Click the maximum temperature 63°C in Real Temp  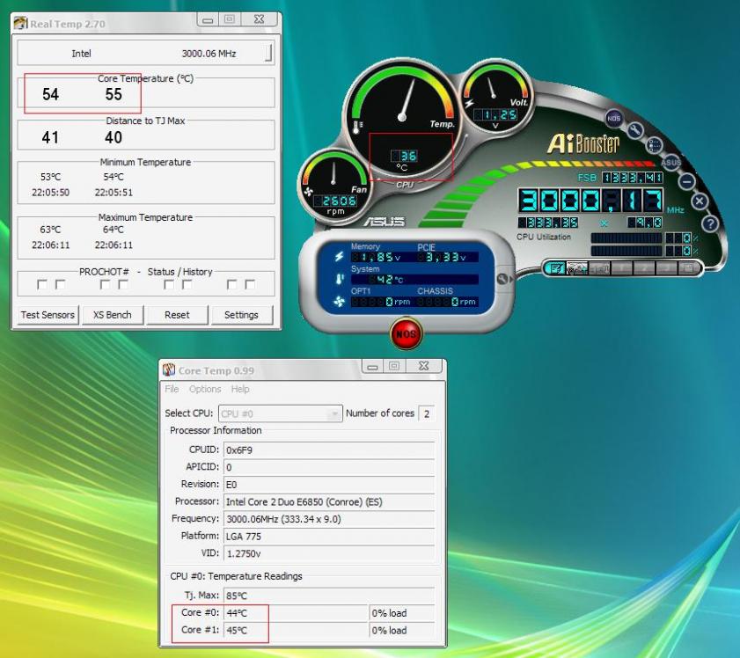click(50, 230)
